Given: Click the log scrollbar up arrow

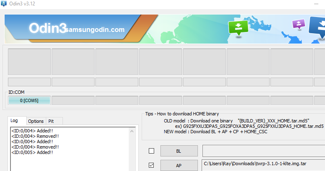Looking at the screenshot, I should [x=132, y=131].
